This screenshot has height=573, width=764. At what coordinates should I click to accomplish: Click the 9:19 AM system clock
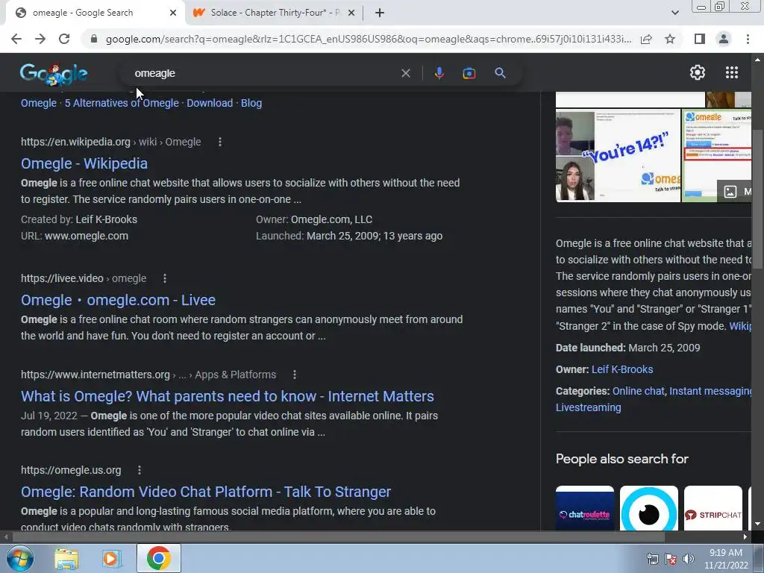(726, 559)
